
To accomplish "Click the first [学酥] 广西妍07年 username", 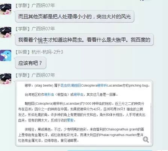I will pos(35,6).
